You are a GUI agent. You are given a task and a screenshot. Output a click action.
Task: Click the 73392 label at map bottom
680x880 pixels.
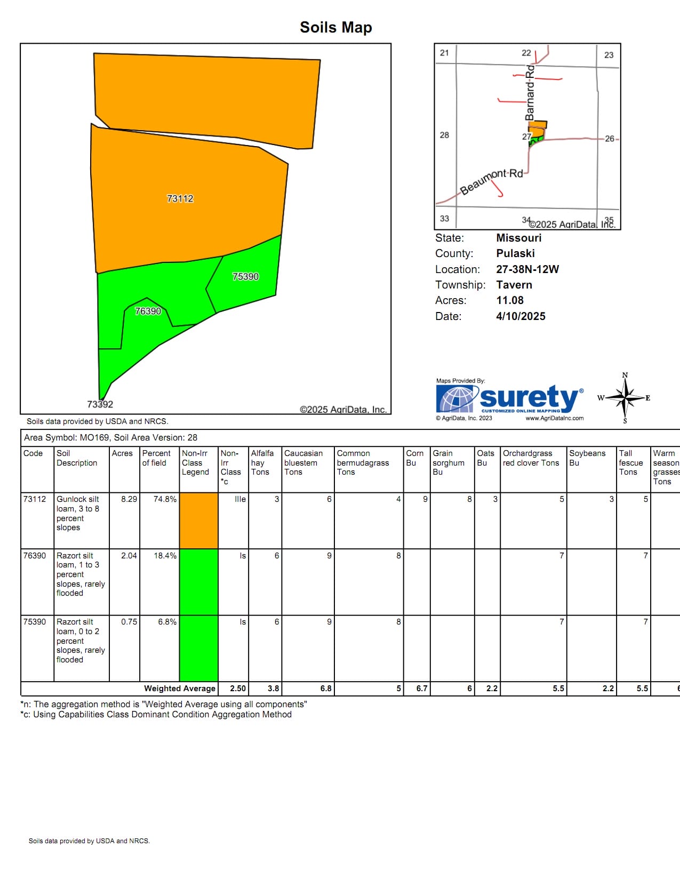coord(100,404)
